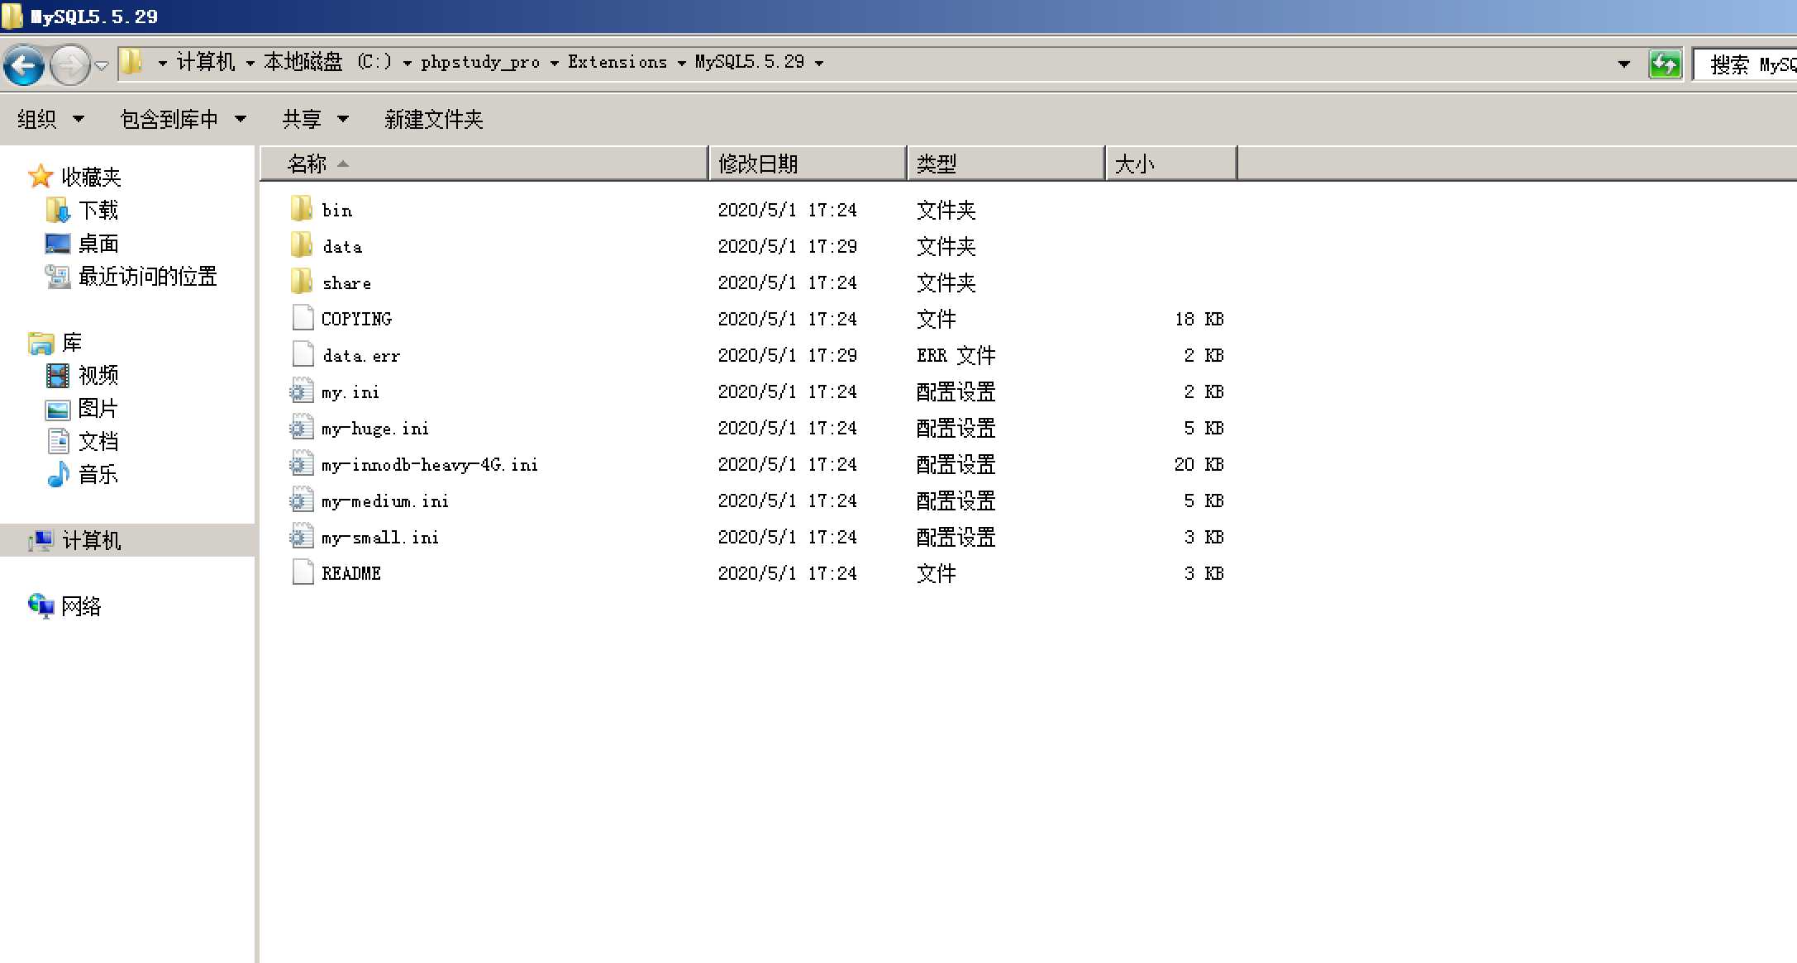Image resolution: width=1797 pixels, height=963 pixels.
Task: Select 计算机 in the address breadcrumb
Action: coord(206,62)
